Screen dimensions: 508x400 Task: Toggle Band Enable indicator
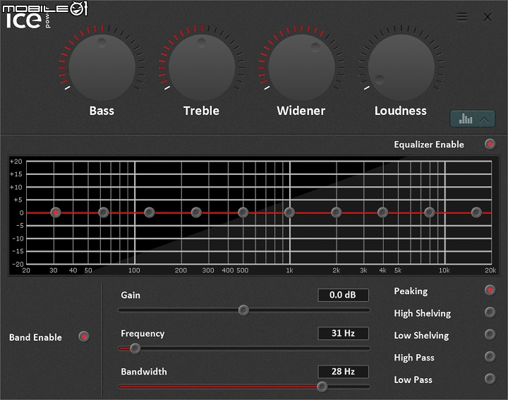84,337
